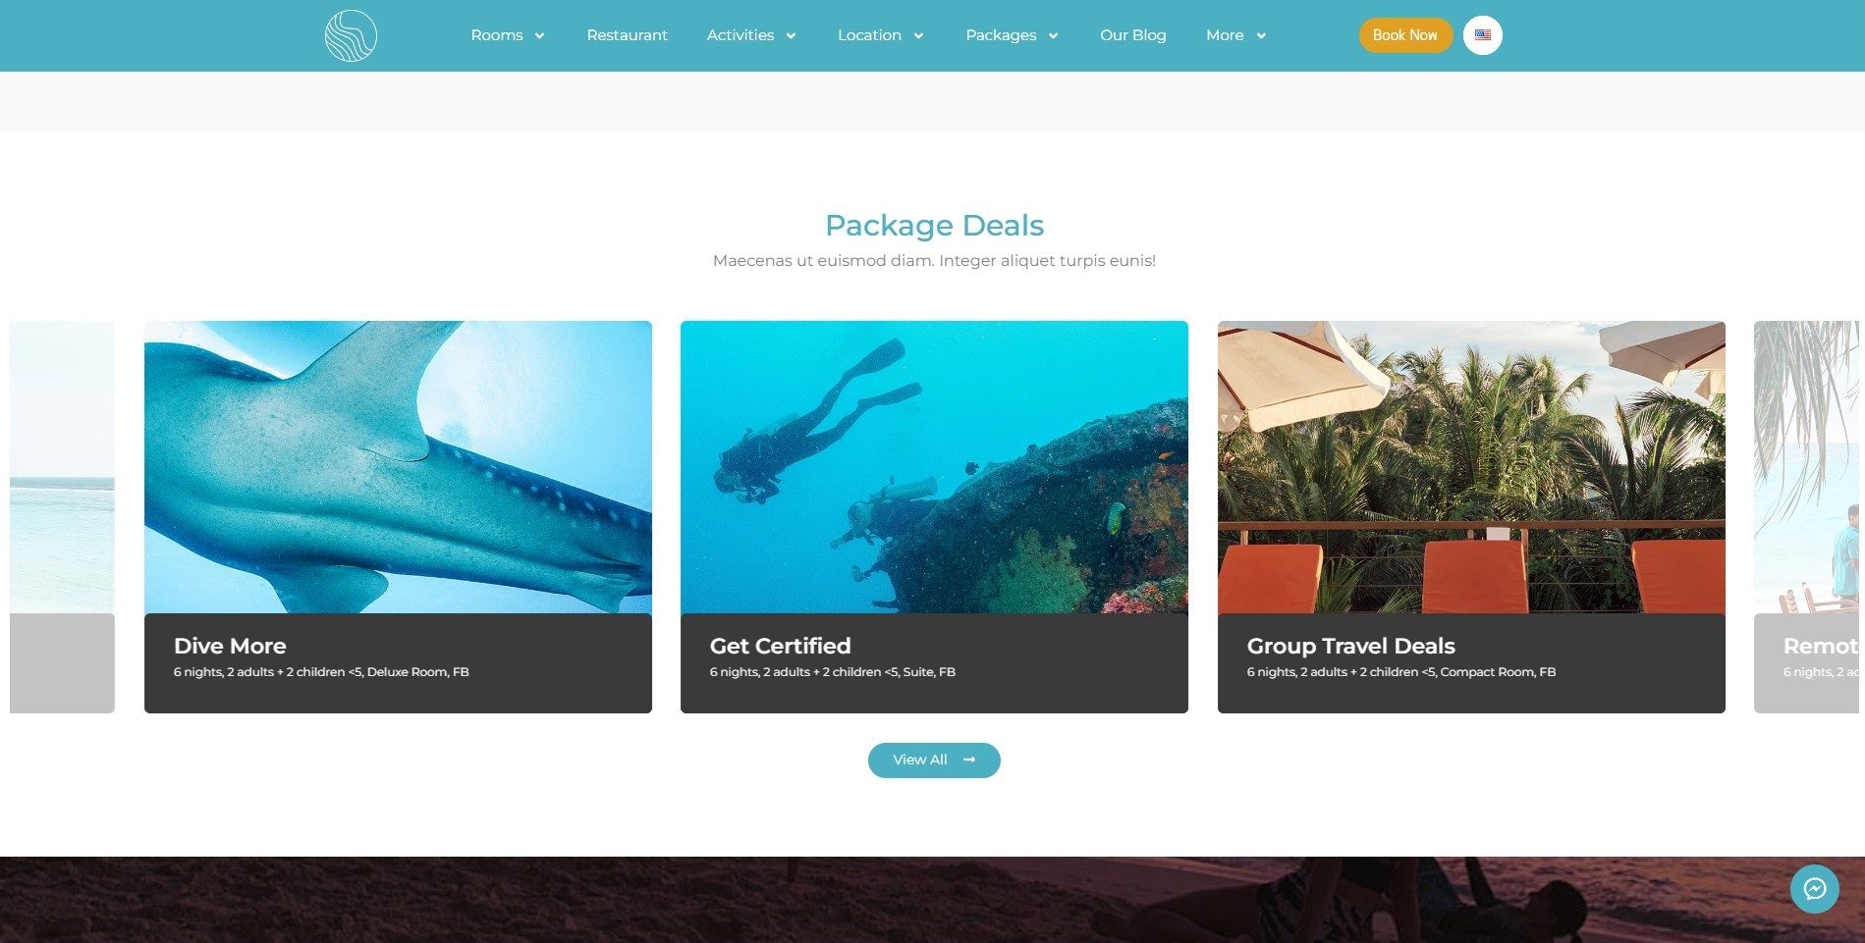Click the Book Now button

1405,35
